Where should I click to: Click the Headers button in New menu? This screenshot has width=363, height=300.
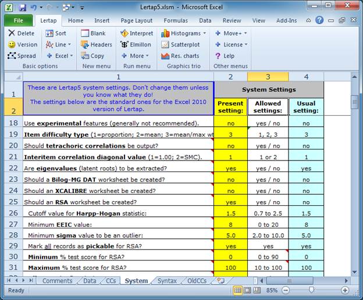[x=96, y=45]
